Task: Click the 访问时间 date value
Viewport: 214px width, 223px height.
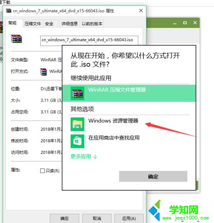Action: click(51, 153)
